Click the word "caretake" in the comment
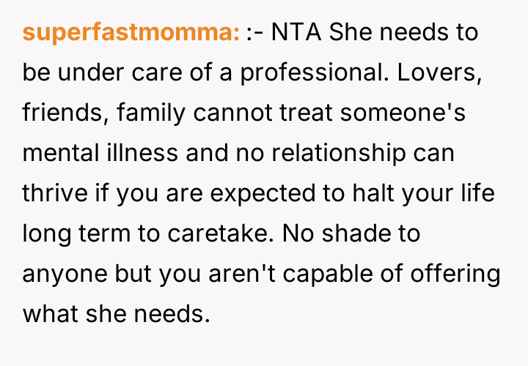 (226, 235)
